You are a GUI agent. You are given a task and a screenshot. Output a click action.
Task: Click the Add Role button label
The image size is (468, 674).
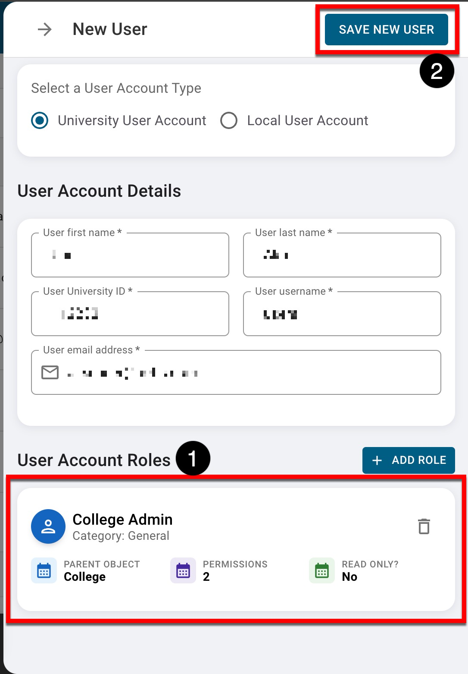coord(418,460)
